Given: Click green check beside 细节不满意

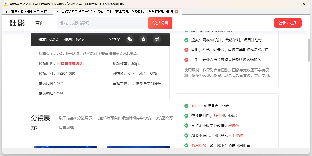Looking at the screenshot, I should [186, 135].
